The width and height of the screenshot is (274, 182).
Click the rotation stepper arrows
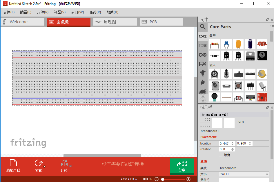pyautogui.click(x=233, y=149)
